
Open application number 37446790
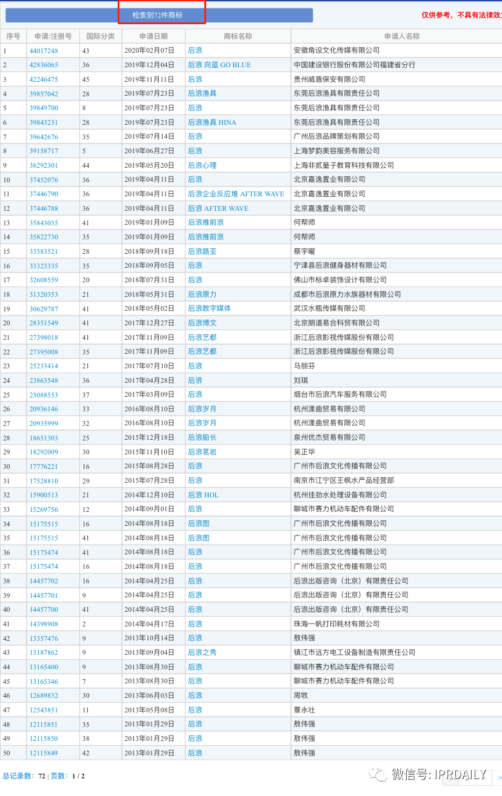(x=44, y=194)
